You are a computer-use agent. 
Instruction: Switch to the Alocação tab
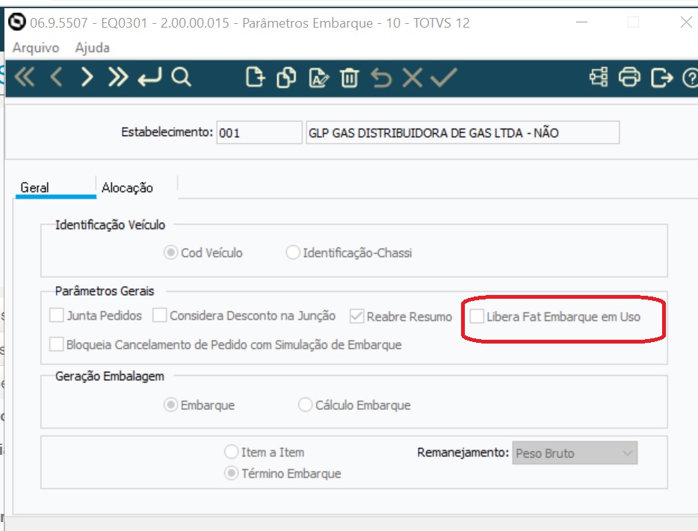pos(128,188)
